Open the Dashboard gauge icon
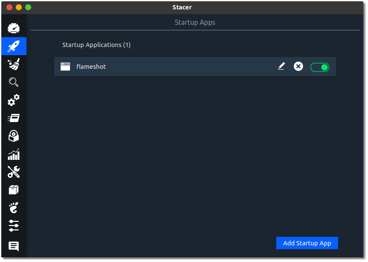The width and height of the screenshot is (368, 262). tap(13, 28)
